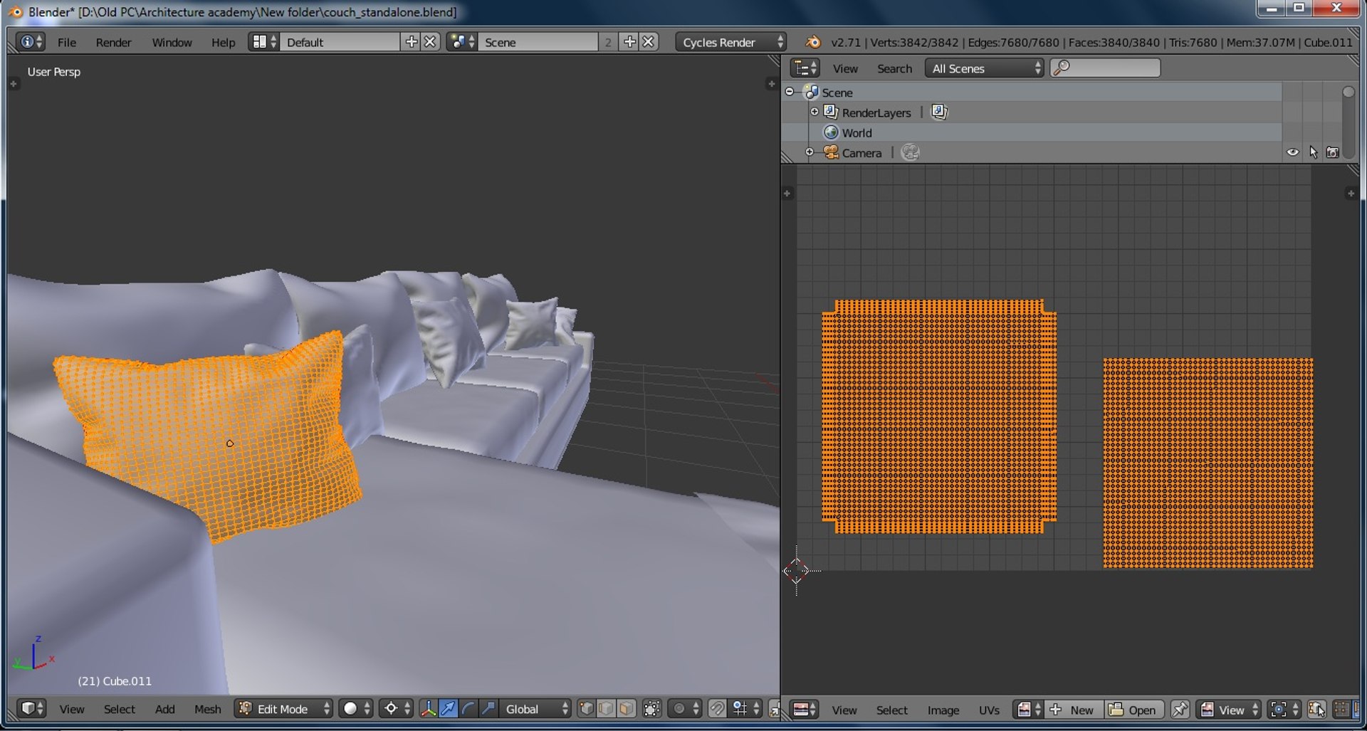This screenshot has height=731, width=1367.
Task: Open the pivot point selector dropdown
Action: [x=397, y=709]
